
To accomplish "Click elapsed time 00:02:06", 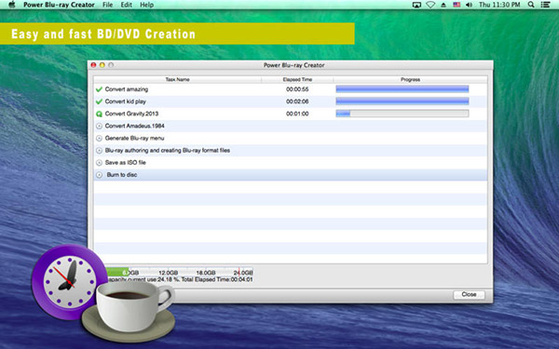I will tap(297, 101).
